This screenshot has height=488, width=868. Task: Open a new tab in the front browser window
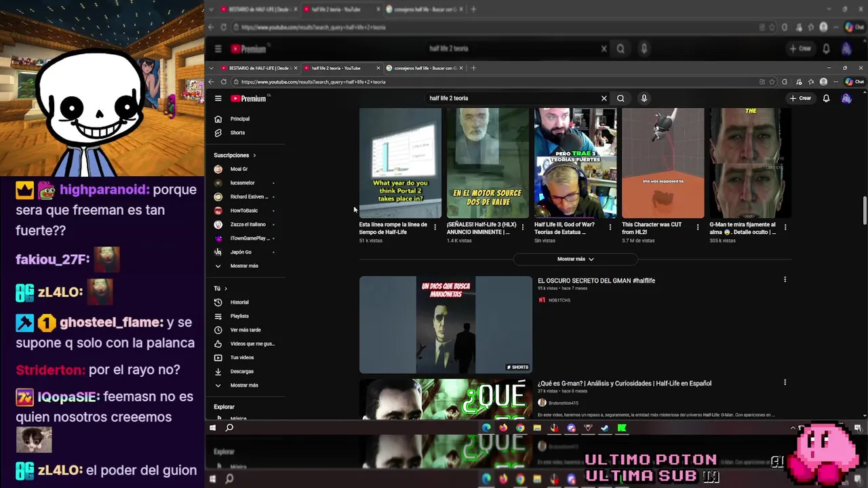point(473,68)
